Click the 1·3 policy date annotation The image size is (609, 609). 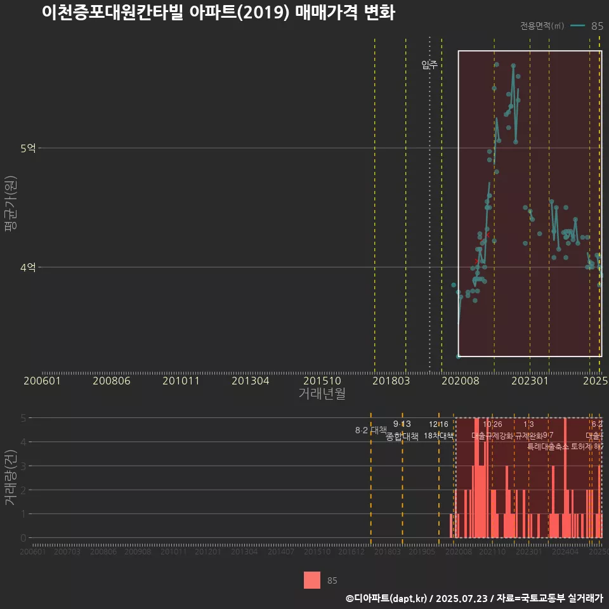[528, 424]
